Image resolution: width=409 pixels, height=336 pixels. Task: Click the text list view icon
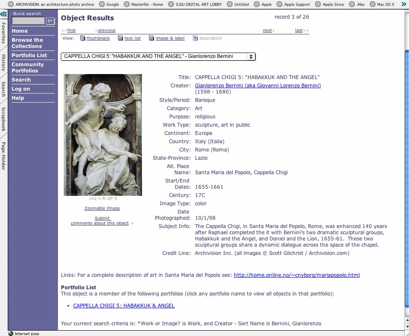(x=120, y=38)
